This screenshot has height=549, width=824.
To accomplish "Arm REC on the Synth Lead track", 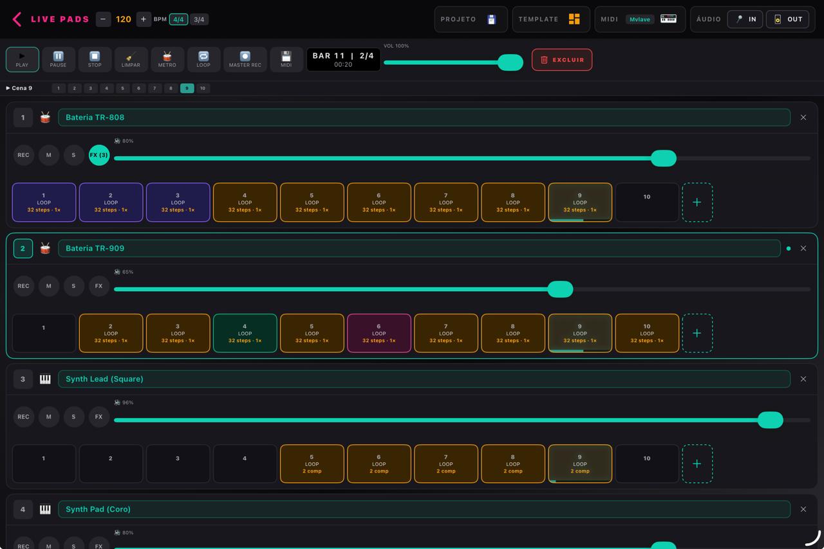I will pyautogui.click(x=23, y=417).
